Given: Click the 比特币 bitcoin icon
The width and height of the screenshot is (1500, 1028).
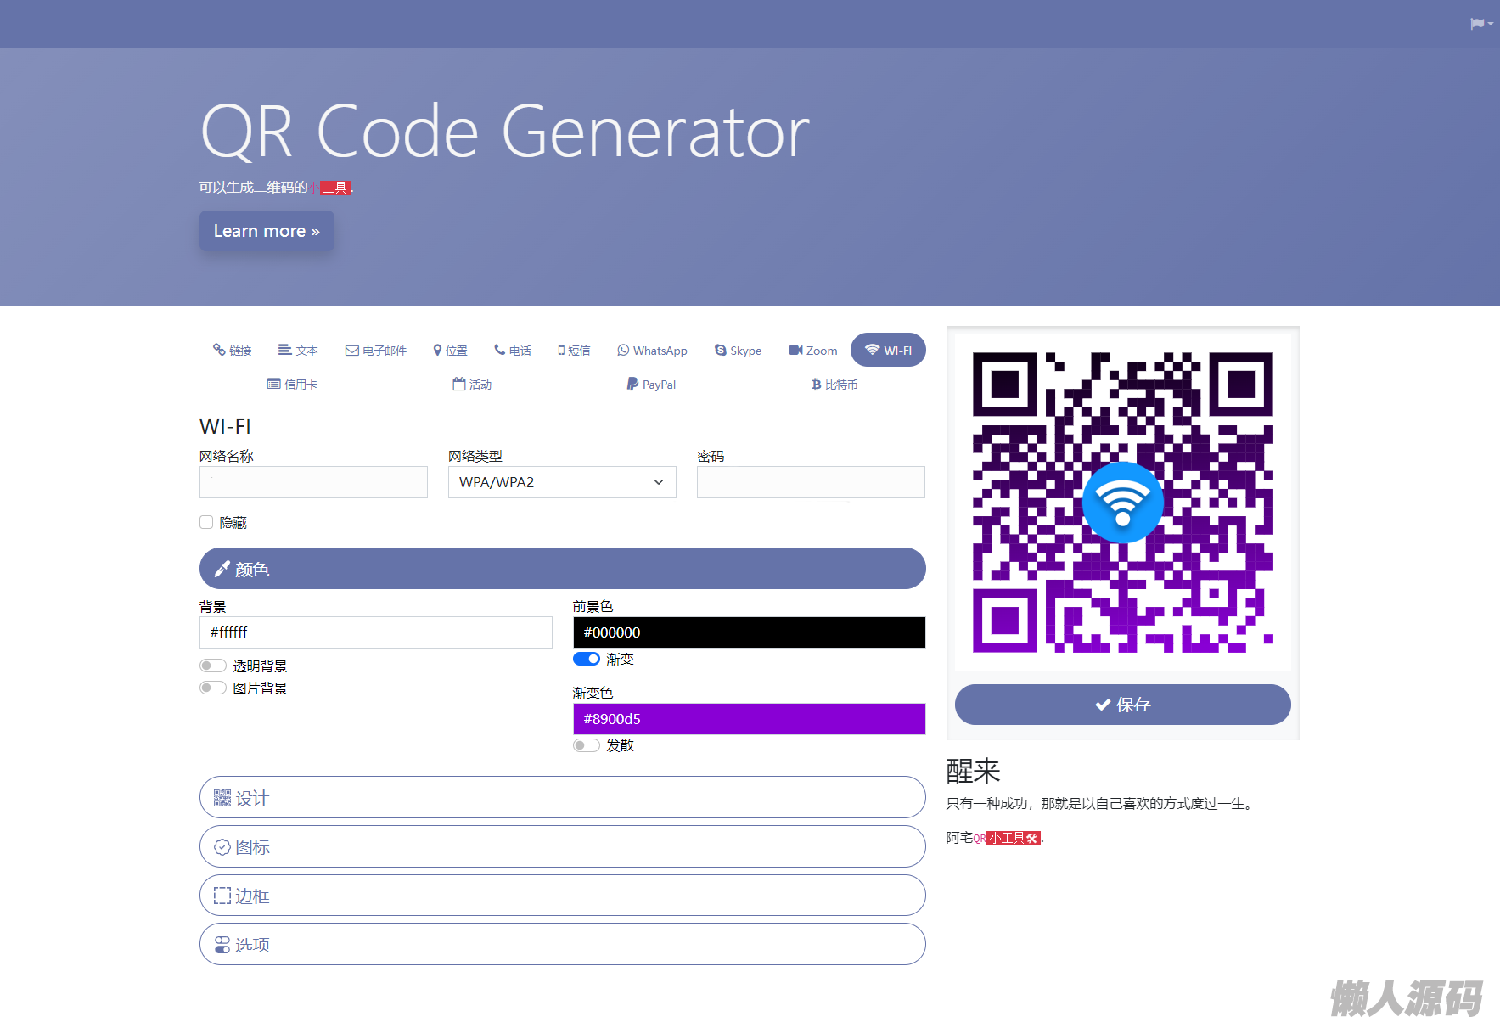Looking at the screenshot, I should point(816,385).
